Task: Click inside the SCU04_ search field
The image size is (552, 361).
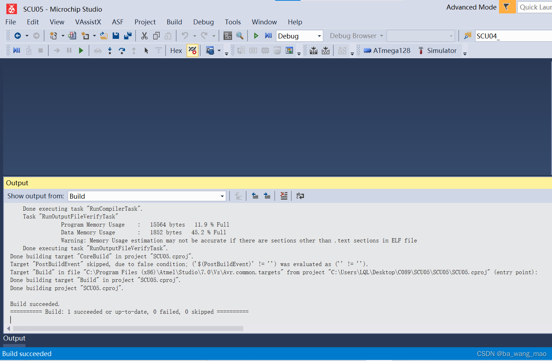Action: coord(512,36)
